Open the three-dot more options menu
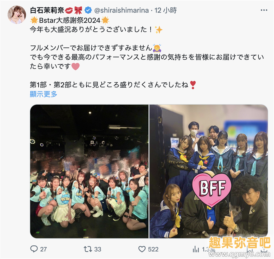This screenshot has height=259, width=274. [x=264, y=10]
